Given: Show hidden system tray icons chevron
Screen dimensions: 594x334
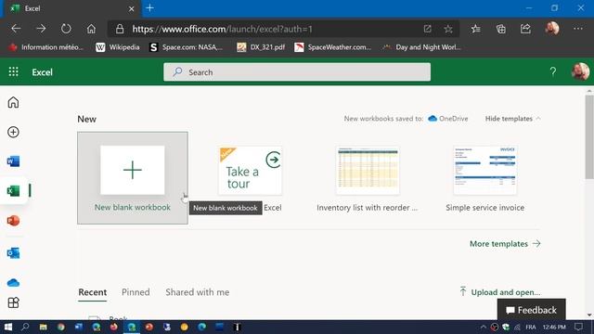Looking at the screenshot, I should [483, 327].
